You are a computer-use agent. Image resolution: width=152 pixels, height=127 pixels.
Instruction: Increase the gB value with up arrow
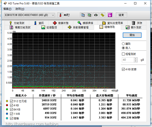pos(136,59)
